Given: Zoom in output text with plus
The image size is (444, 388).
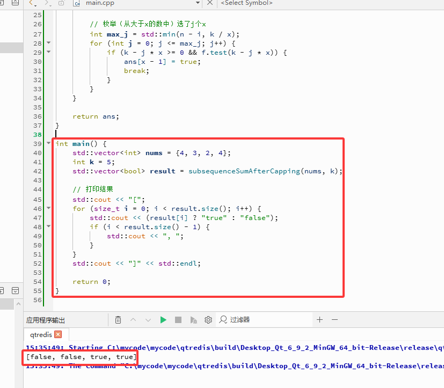Looking at the screenshot, I should pyautogui.click(x=319, y=319).
